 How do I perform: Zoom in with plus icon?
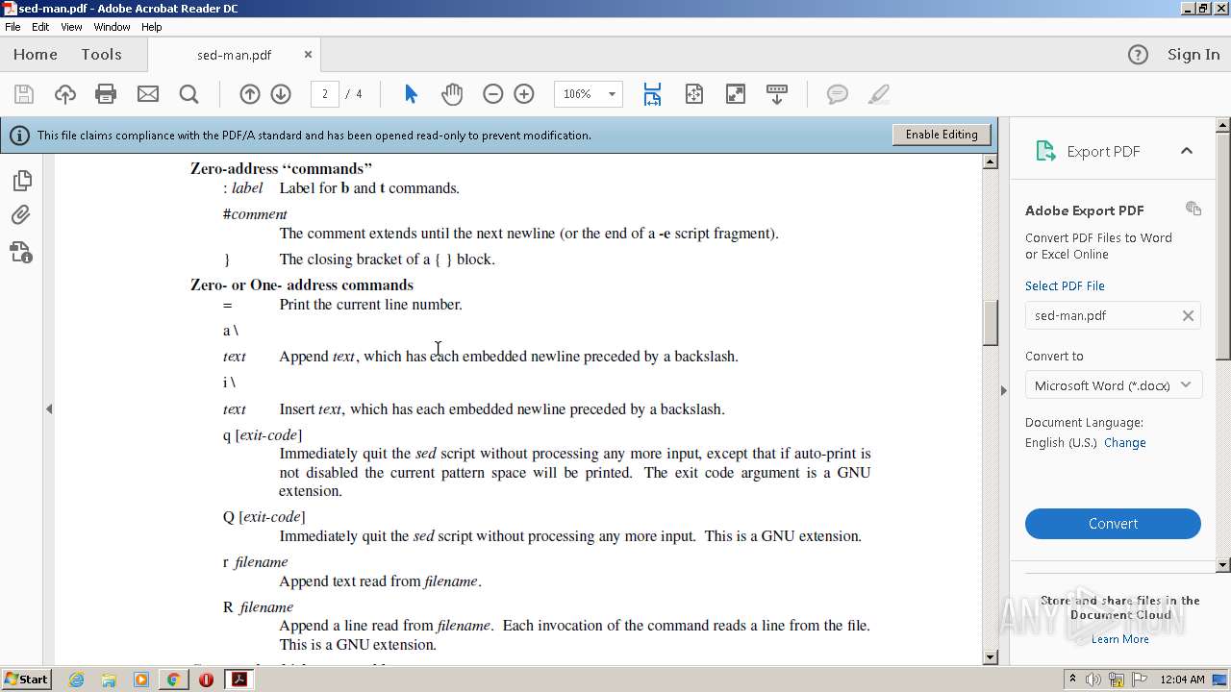pyautogui.click(x=524, y=94)
